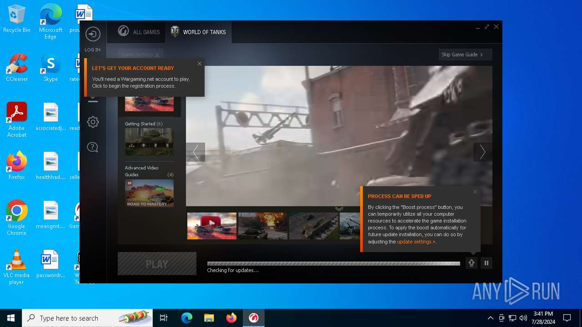
Task: Open the Windows Start menu
Action: [x=11, y=318]
